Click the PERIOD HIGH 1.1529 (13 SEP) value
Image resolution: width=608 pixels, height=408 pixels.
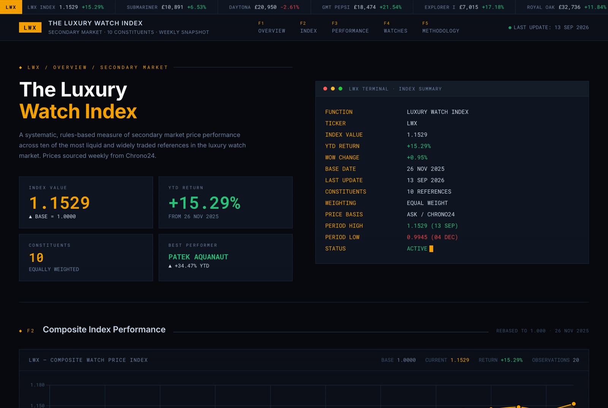tap(432, 226)
